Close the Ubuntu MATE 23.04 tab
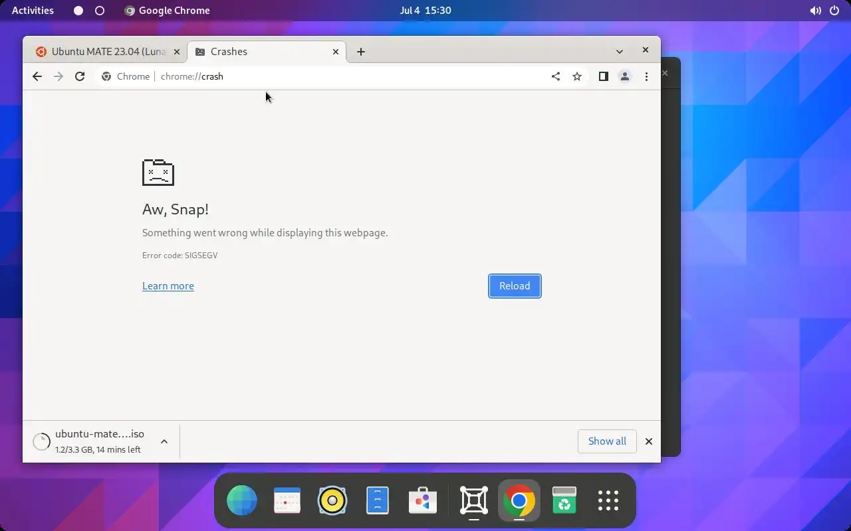851x531 pixels. coord(177,52)
